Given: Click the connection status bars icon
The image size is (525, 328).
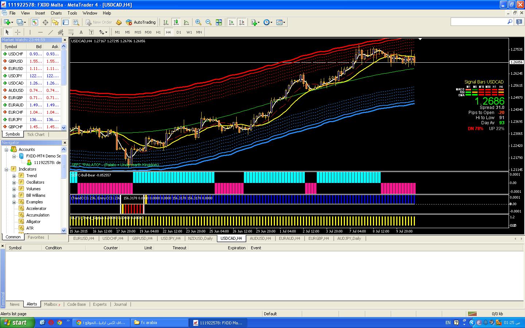Looking at the screenshot, I should point(472,314).
